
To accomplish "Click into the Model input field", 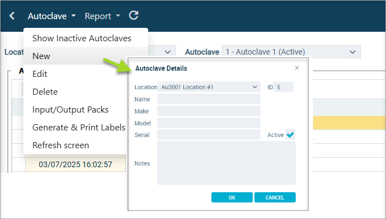I will pyautogui.click(x=209, y=123).
